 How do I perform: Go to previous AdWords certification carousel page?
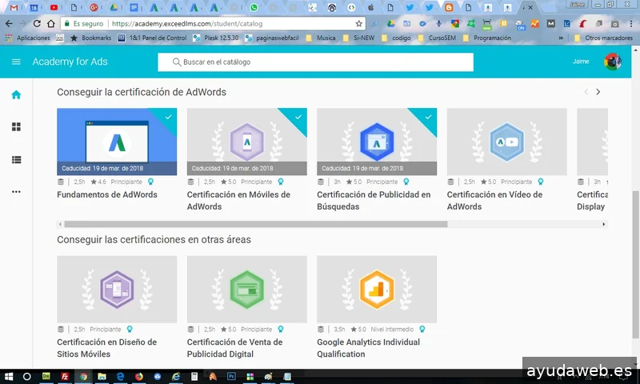586,92
